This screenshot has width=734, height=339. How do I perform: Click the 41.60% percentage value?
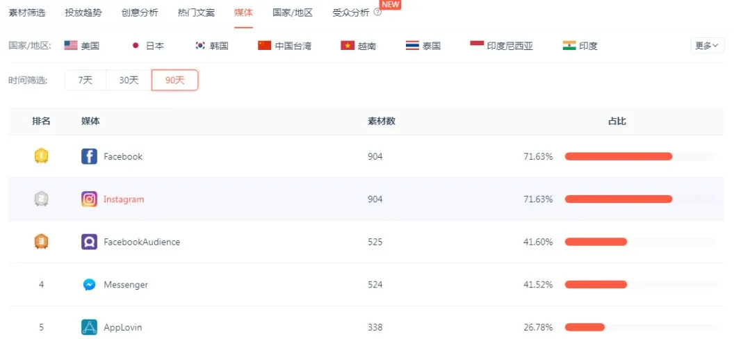(x=538, y=242)
